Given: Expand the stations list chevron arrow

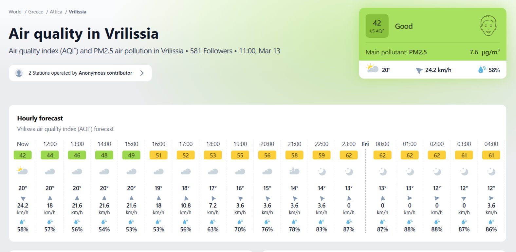Looking at the screenshot, I should [x=142, y=73].
